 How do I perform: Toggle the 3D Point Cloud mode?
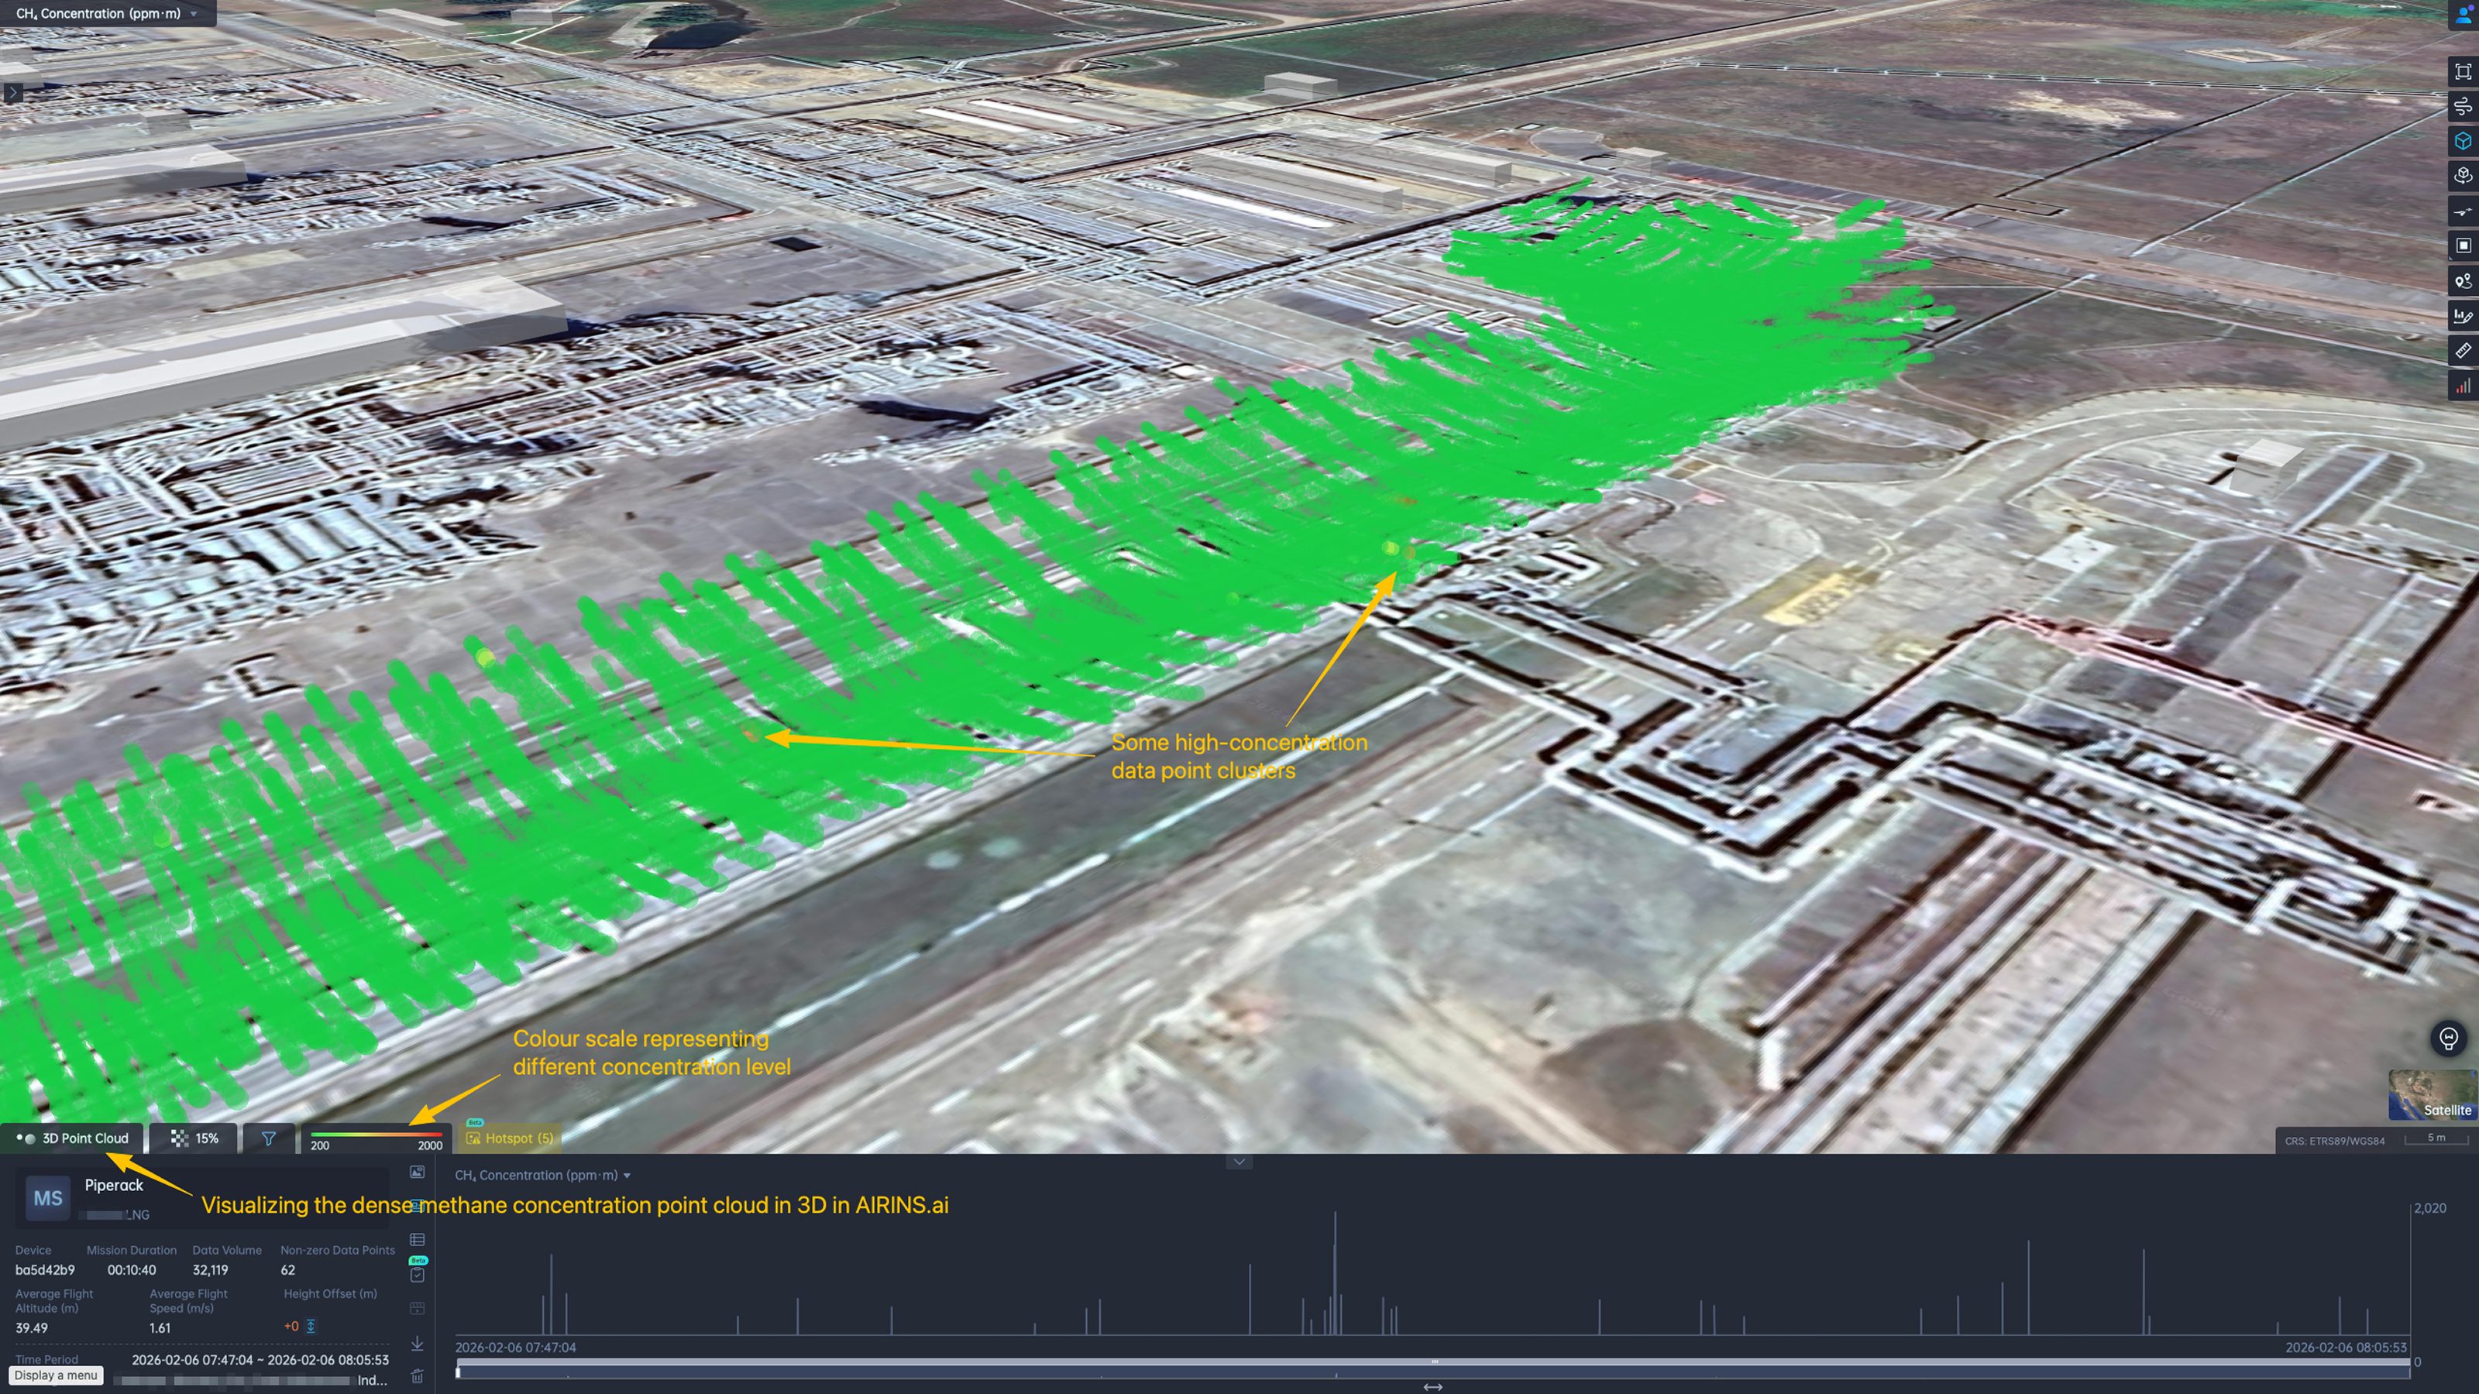point(73,1138)
